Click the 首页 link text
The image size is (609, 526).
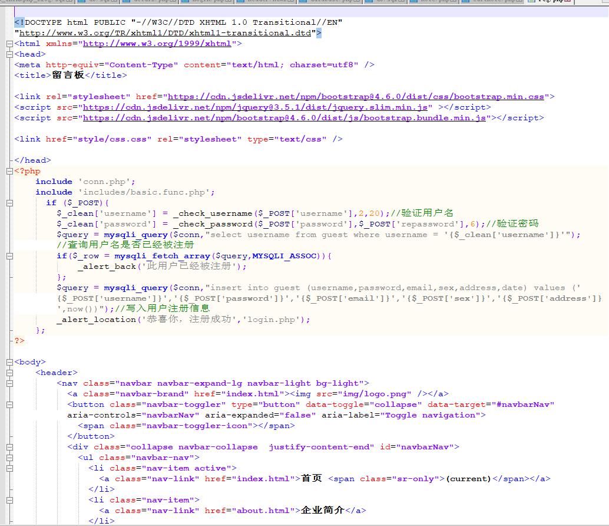(312, 478)
